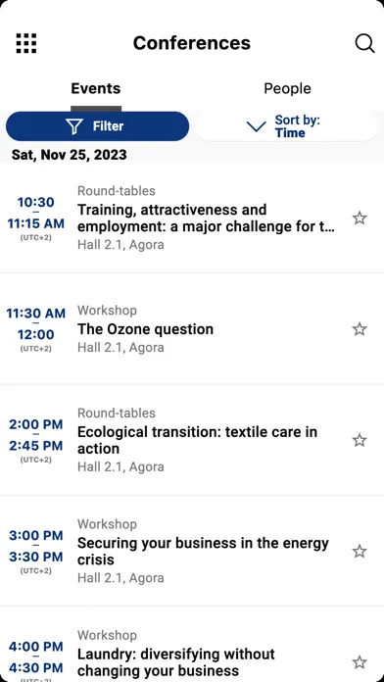
Task: Click the chevron next to Sort by
Action: 256,126
